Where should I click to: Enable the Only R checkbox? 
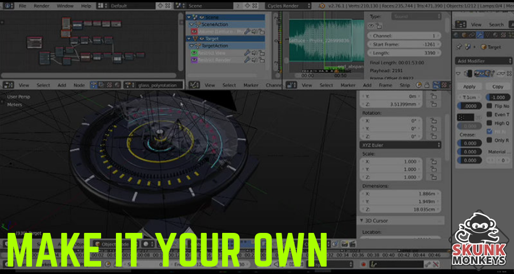coord(489,140)
